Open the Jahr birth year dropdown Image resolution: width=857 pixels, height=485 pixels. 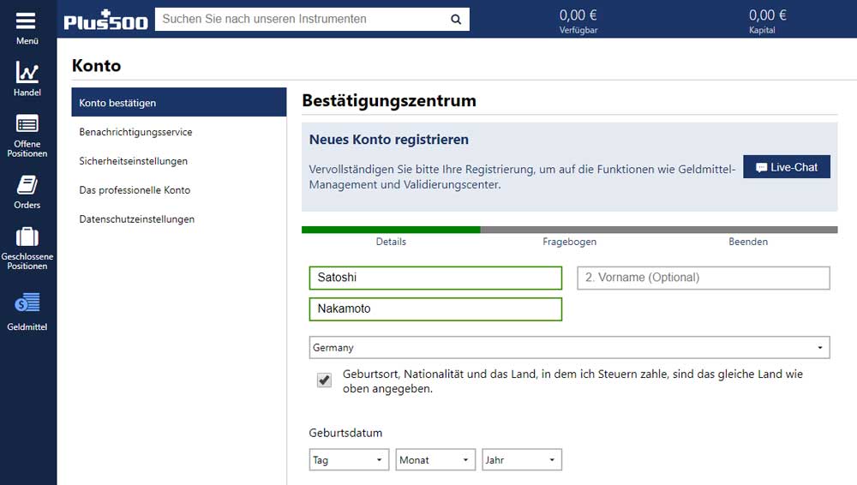522,460
